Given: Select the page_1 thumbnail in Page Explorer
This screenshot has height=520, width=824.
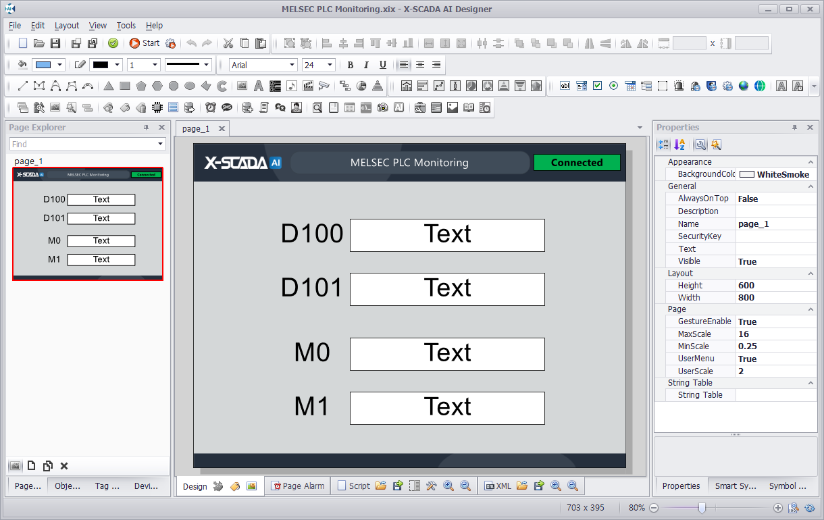Looking at the screenshot, I should (88, 224).
